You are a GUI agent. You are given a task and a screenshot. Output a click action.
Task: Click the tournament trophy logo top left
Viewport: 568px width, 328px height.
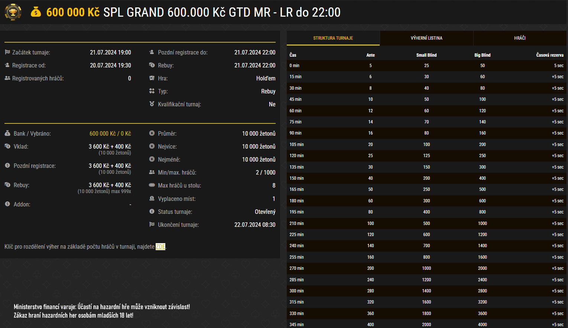[13, 12]
